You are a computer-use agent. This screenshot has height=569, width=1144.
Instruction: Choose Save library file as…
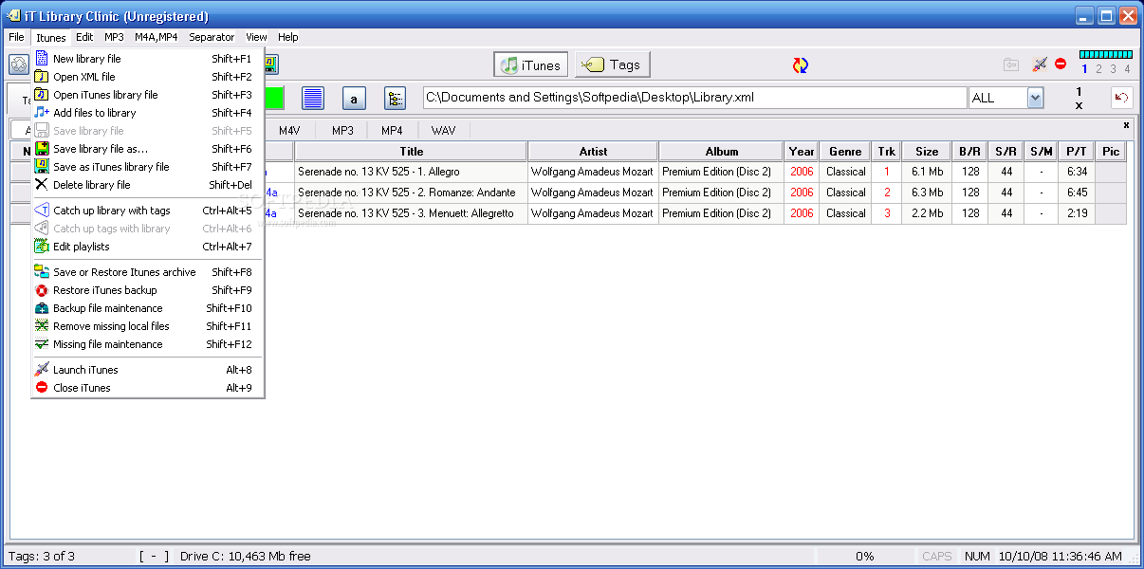147,149
